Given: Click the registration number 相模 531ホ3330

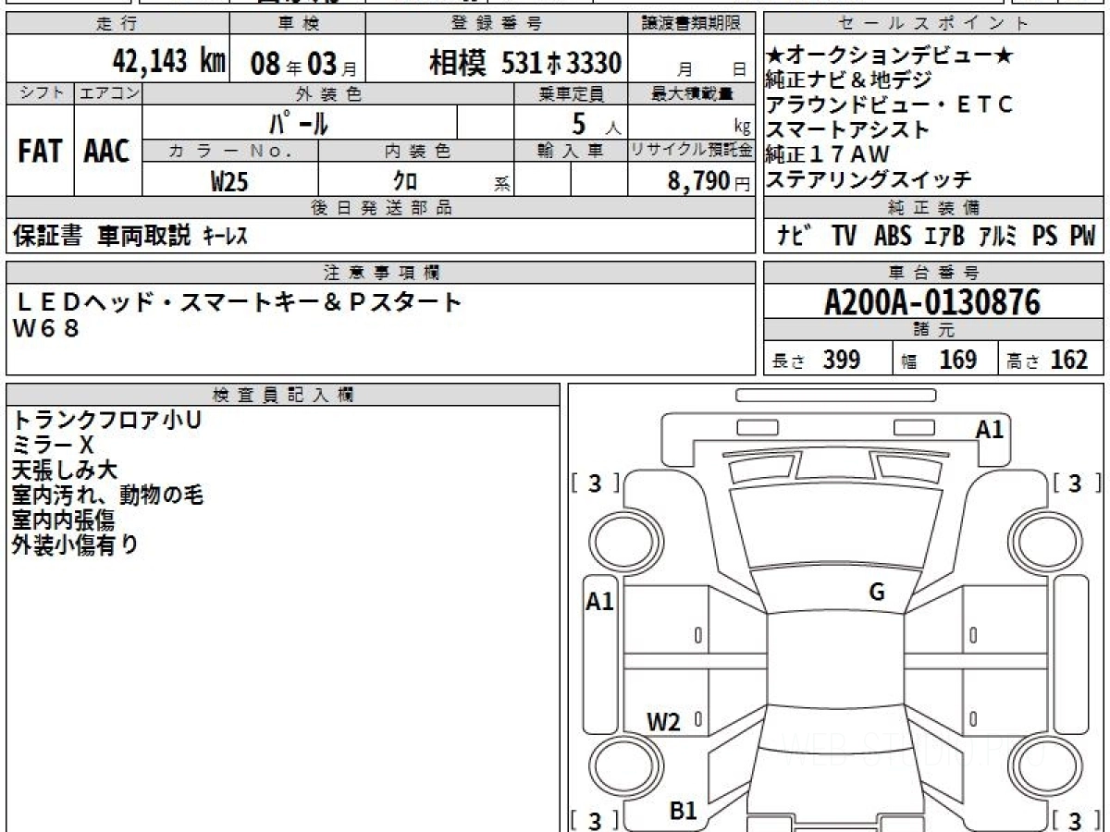Looking at the screenshot, I should 524,63.
